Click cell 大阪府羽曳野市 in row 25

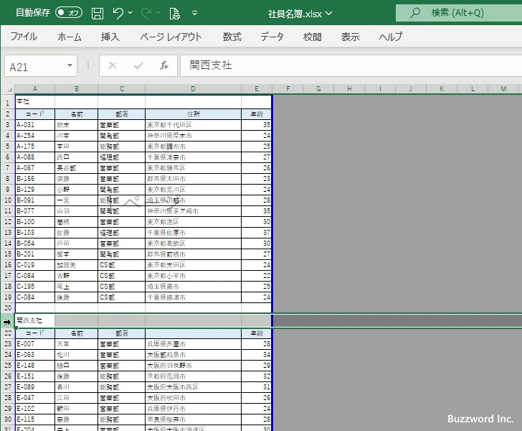point(193,366)
